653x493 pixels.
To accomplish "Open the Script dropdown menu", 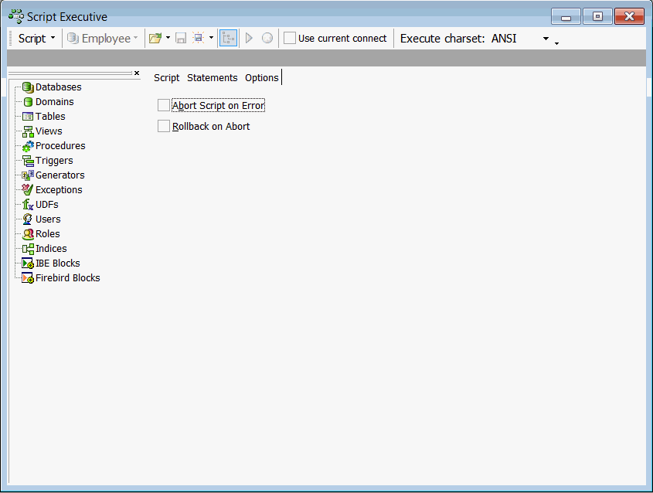I will (x=36, y=39).
